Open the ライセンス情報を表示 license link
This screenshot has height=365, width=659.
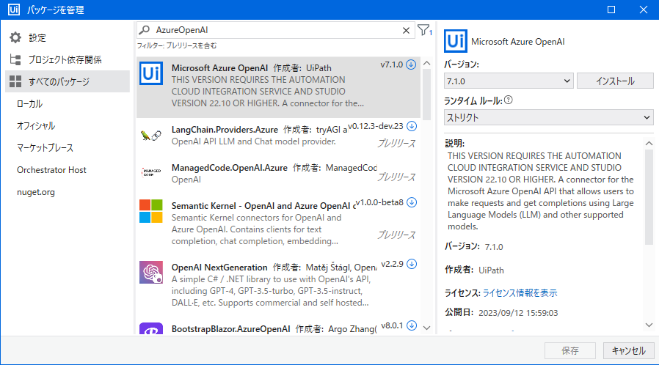[520, 293]
